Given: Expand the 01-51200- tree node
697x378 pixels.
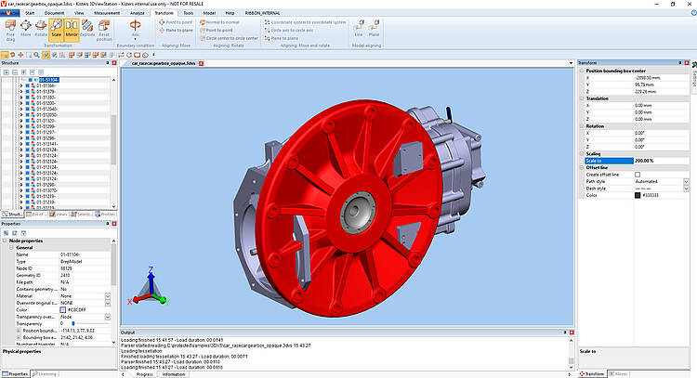Looking at the screenshot, I should tap(20, 103).
